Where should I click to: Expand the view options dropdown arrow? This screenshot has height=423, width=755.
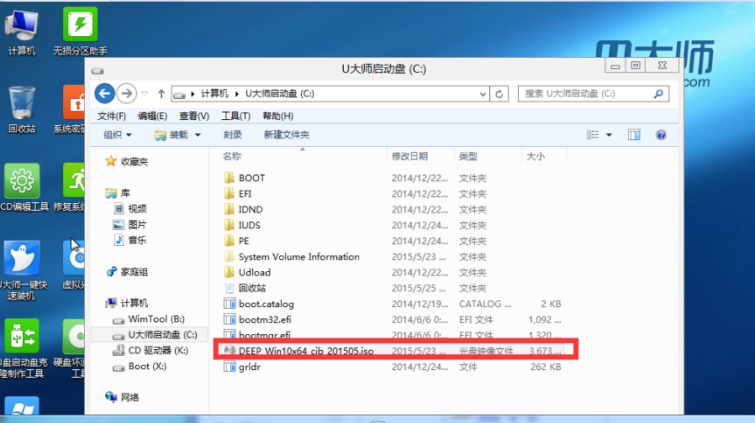click(610, 135)
